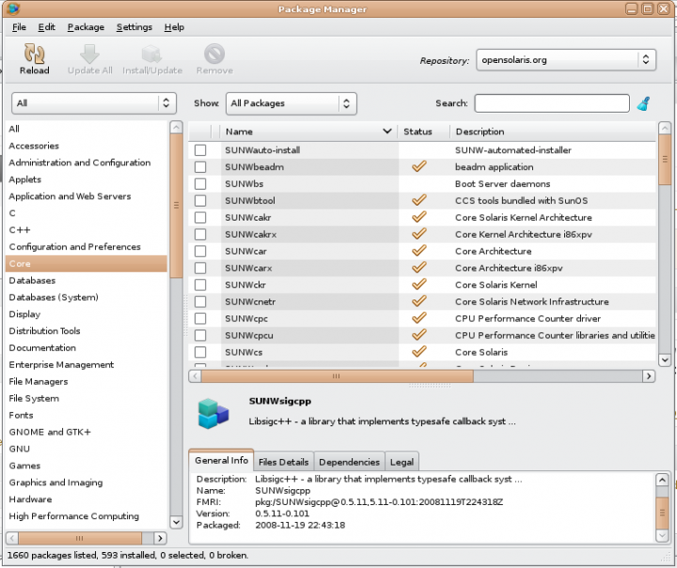Click the 'Core Solaris Network Infrastructure' description
677x568 pixels.
pyautogui.click(x=532, y=301)
